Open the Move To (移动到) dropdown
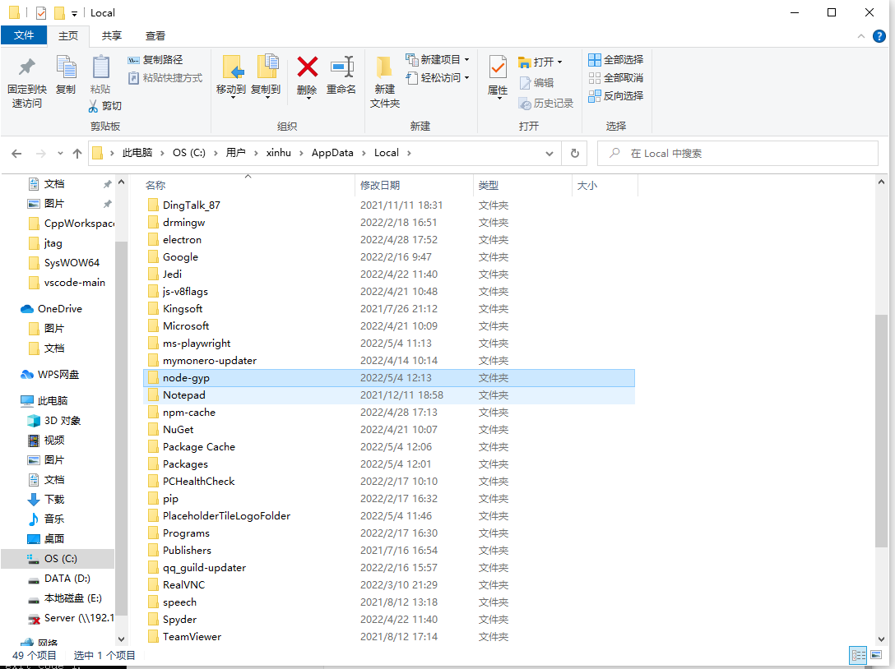 coord(231,95)
